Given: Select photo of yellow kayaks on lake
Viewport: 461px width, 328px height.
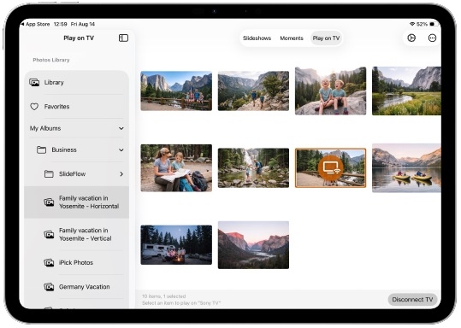Looking at the screenshot, I should [406, 168].
